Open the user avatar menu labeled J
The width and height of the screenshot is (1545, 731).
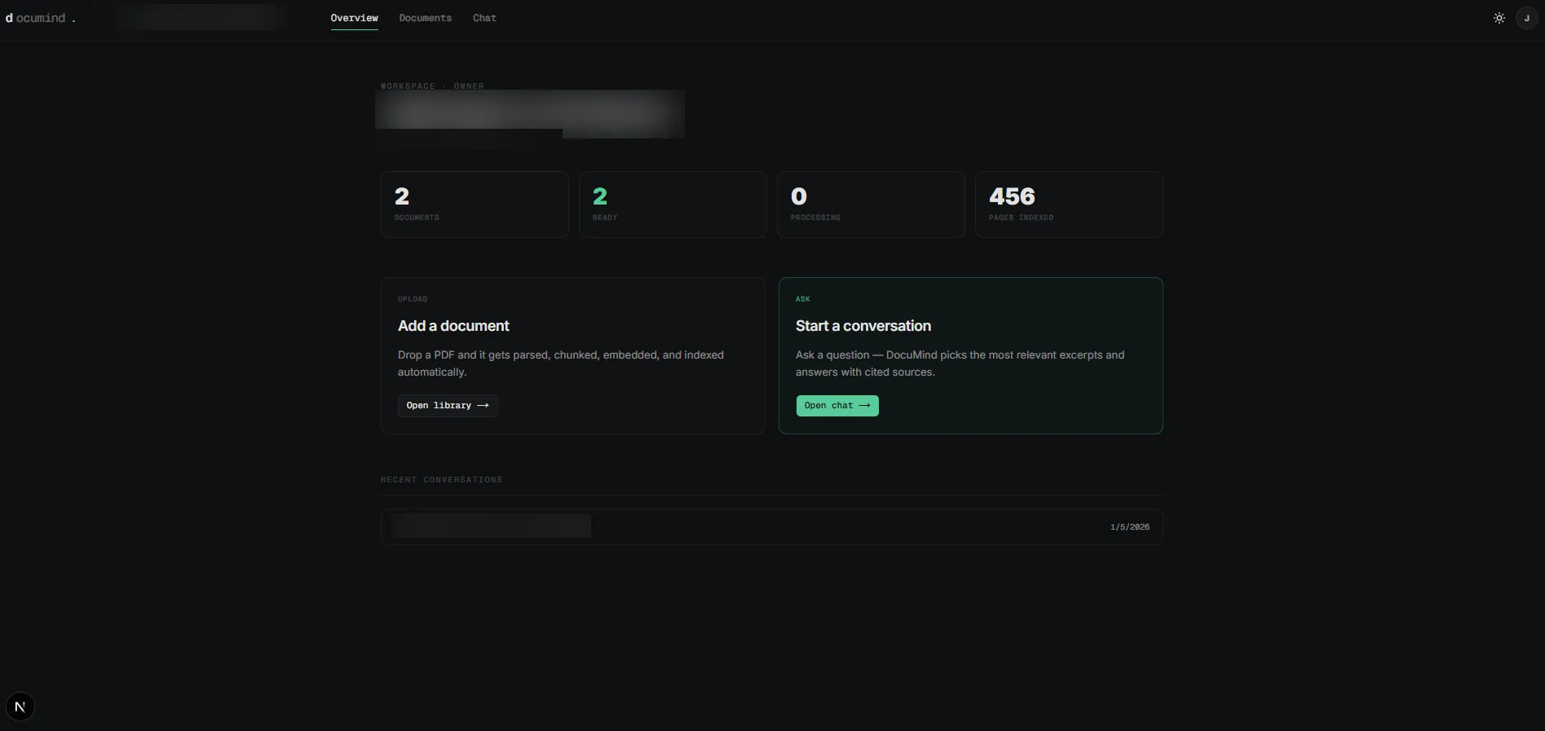(1526, 18)
